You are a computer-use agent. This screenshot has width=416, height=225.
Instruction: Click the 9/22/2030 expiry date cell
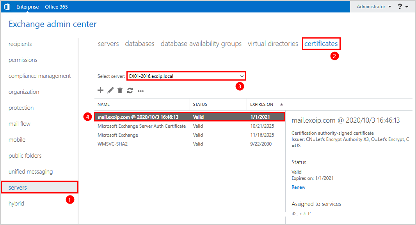click(x=261, y=144)
